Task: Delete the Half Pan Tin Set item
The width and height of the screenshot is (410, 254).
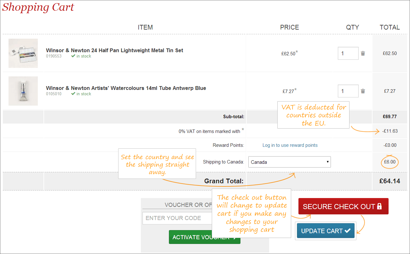Action: coord(363,53)
